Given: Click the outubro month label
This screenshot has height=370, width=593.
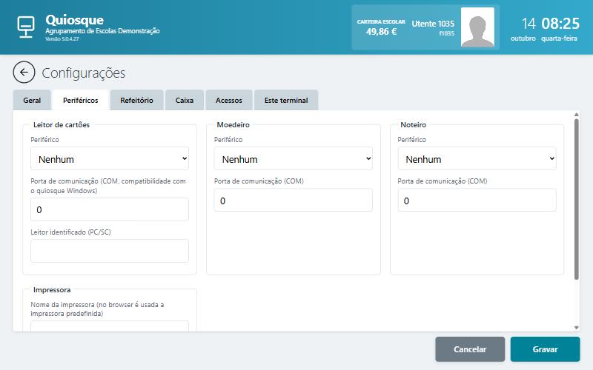Looking at the screenshot, I should pyautogui.click(x=523, y=38).
